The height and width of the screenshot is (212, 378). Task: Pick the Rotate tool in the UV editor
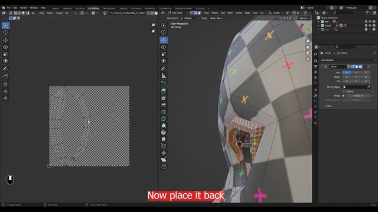(5, 47)
